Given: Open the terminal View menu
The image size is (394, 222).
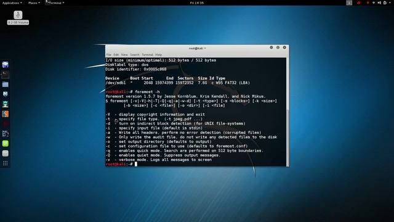Looking at the screenshot, I should (x=124, y=55).
